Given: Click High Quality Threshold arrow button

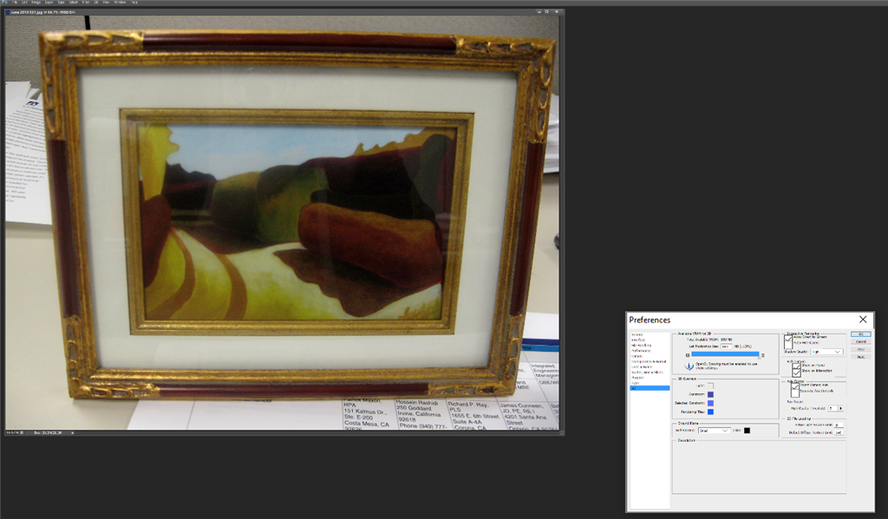Looking at the screenshot, I should pos(841,408).
